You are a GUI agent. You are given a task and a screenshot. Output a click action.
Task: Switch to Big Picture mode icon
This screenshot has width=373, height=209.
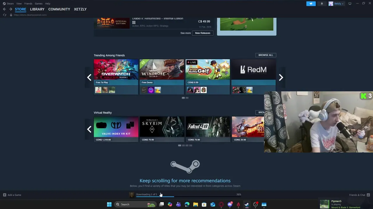coord(350,3)
